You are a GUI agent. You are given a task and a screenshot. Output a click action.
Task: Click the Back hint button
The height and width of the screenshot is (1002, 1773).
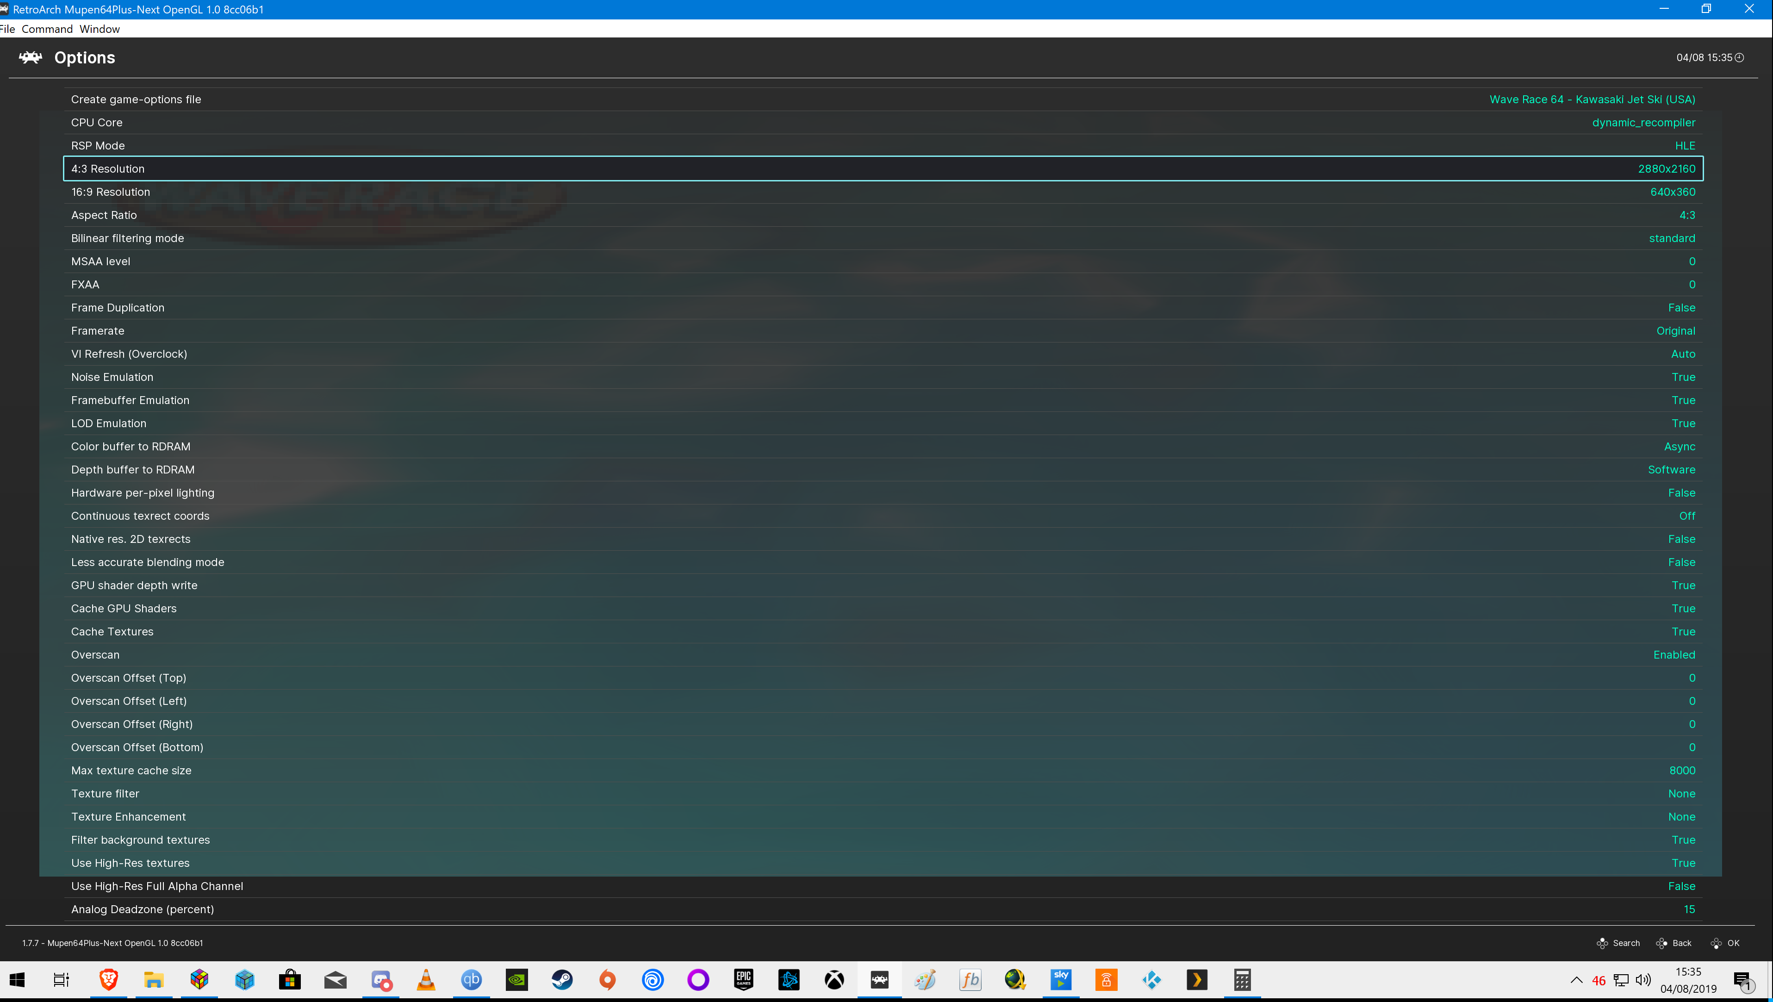pyautogui.click(x=1673, y=943)
